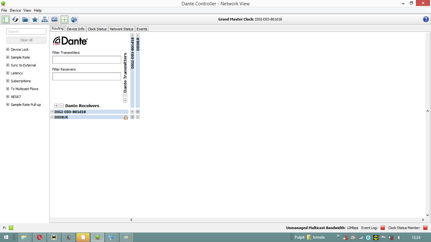The height and width of the screenshot is (242, 431).
Task: Select the DIOXLR receiver label
Action: 61,117
